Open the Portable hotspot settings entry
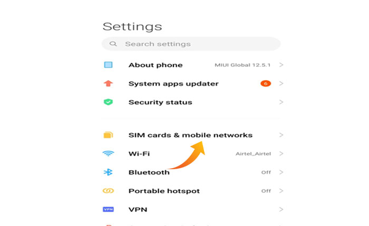Viewport: 369px width, 226px height. (164, 191)
